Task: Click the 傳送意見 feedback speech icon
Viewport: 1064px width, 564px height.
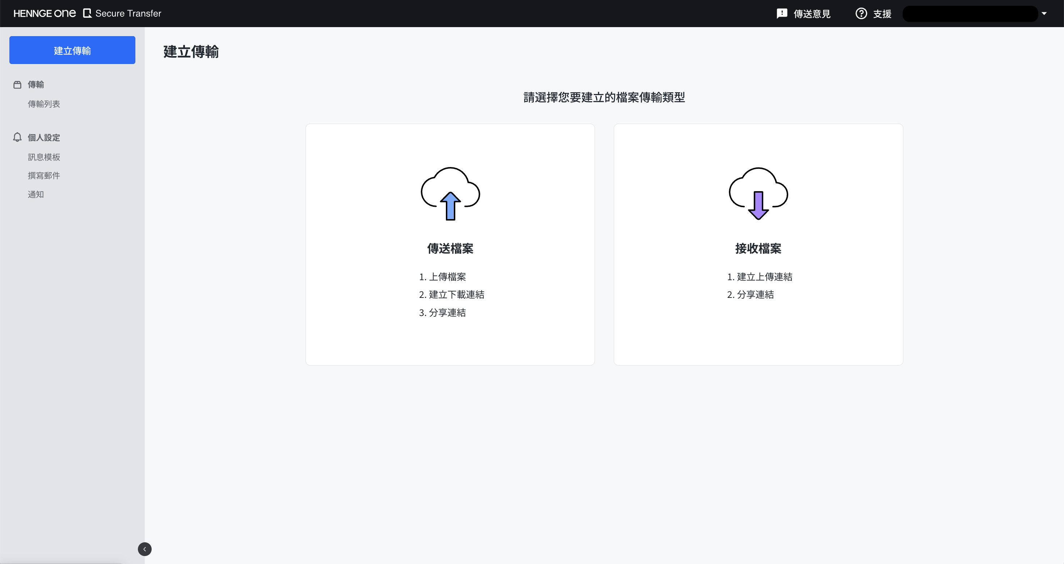Action: tap(781, 14)
